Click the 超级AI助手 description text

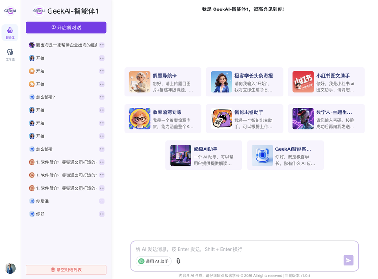point(214,160)
